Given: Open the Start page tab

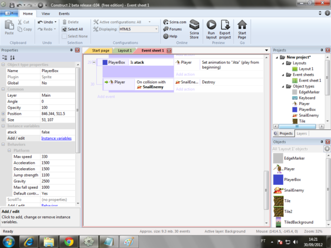Looking at the screenshot, I should coord(99,51).
